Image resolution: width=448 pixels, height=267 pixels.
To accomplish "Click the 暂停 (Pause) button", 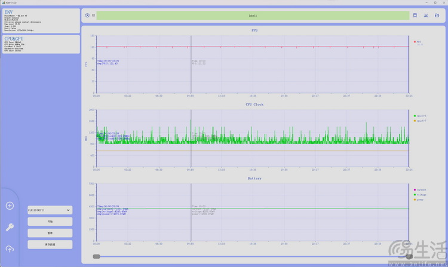I will click(x=50, y=233).
